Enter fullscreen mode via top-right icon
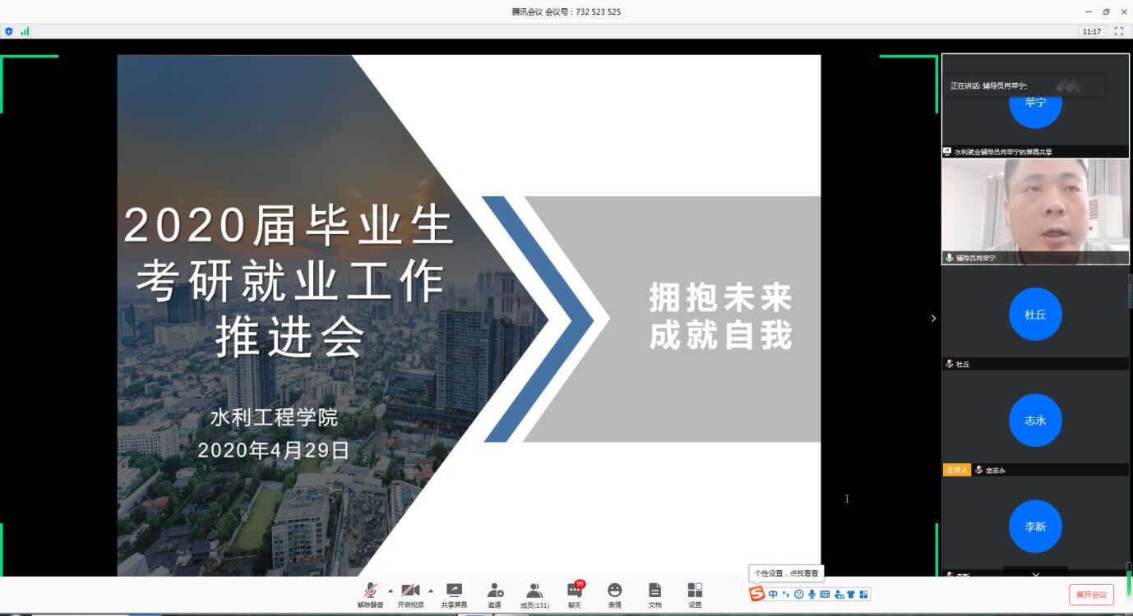The image size is (1133, 616). (x=1119, y=30)
